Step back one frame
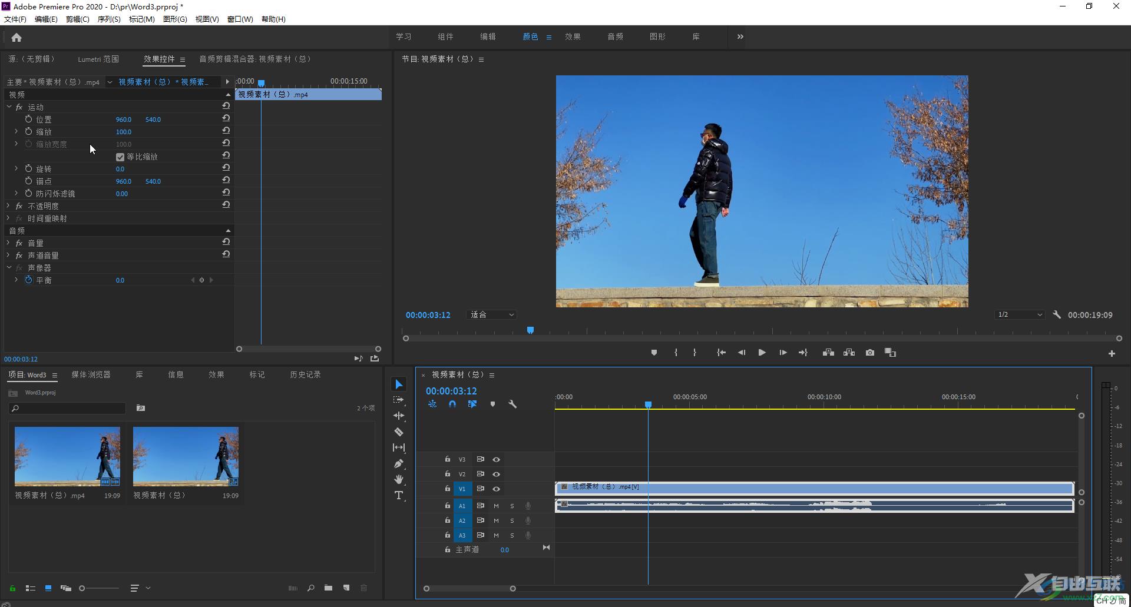Viewport: 1131px width, 607px height. (x=742, y=353)
